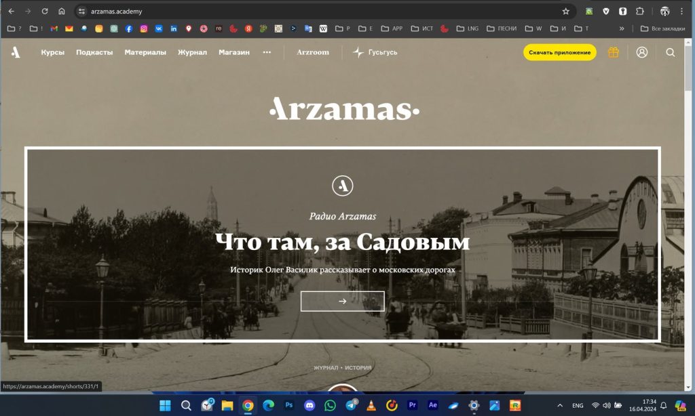695x416 pixels.
Task: Navigate back in browser history
Action: (12, 12)
